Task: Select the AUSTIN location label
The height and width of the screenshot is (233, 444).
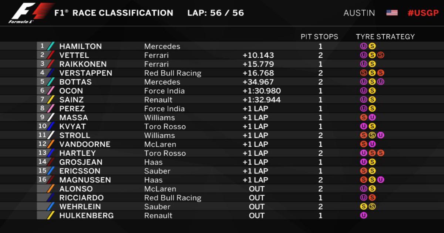Action: point(359,13)
